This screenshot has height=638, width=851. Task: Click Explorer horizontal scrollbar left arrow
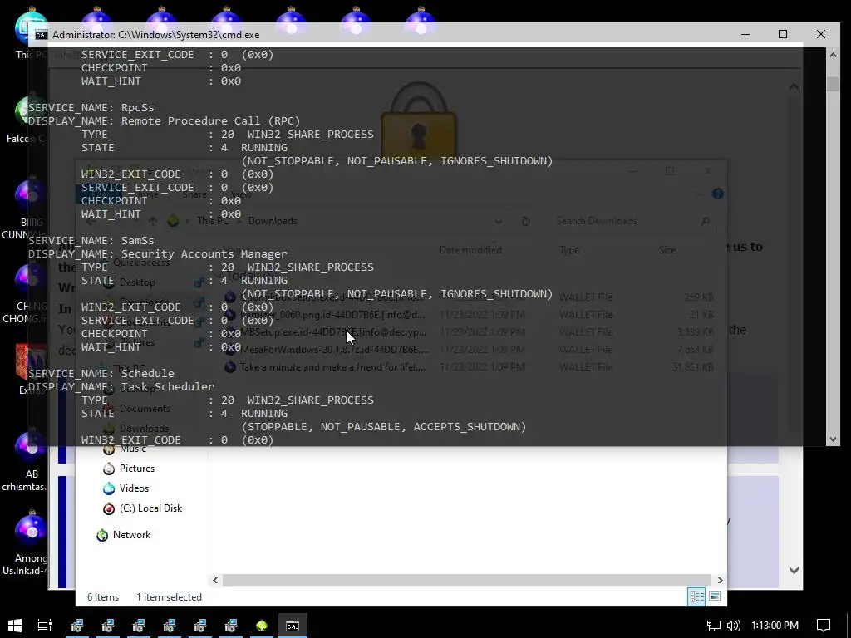click(215, 580)
